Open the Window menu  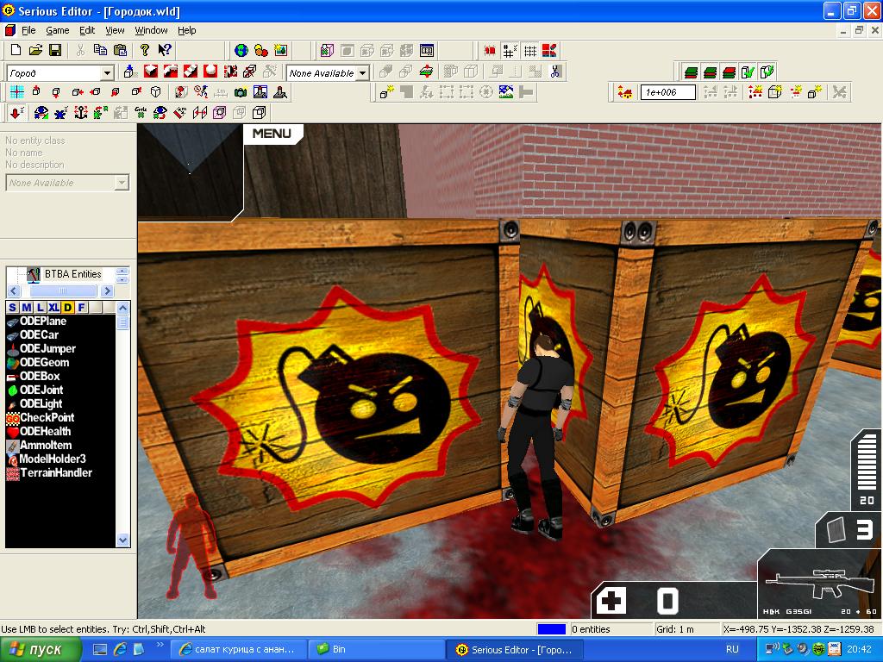click(151, 30)
